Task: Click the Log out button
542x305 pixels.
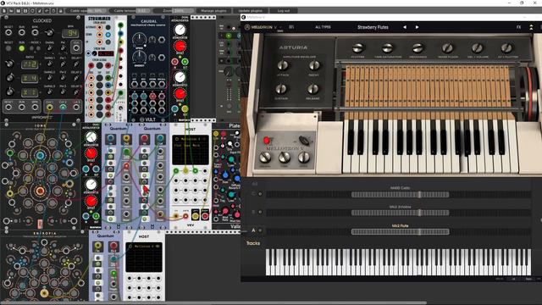Action: 284,11
